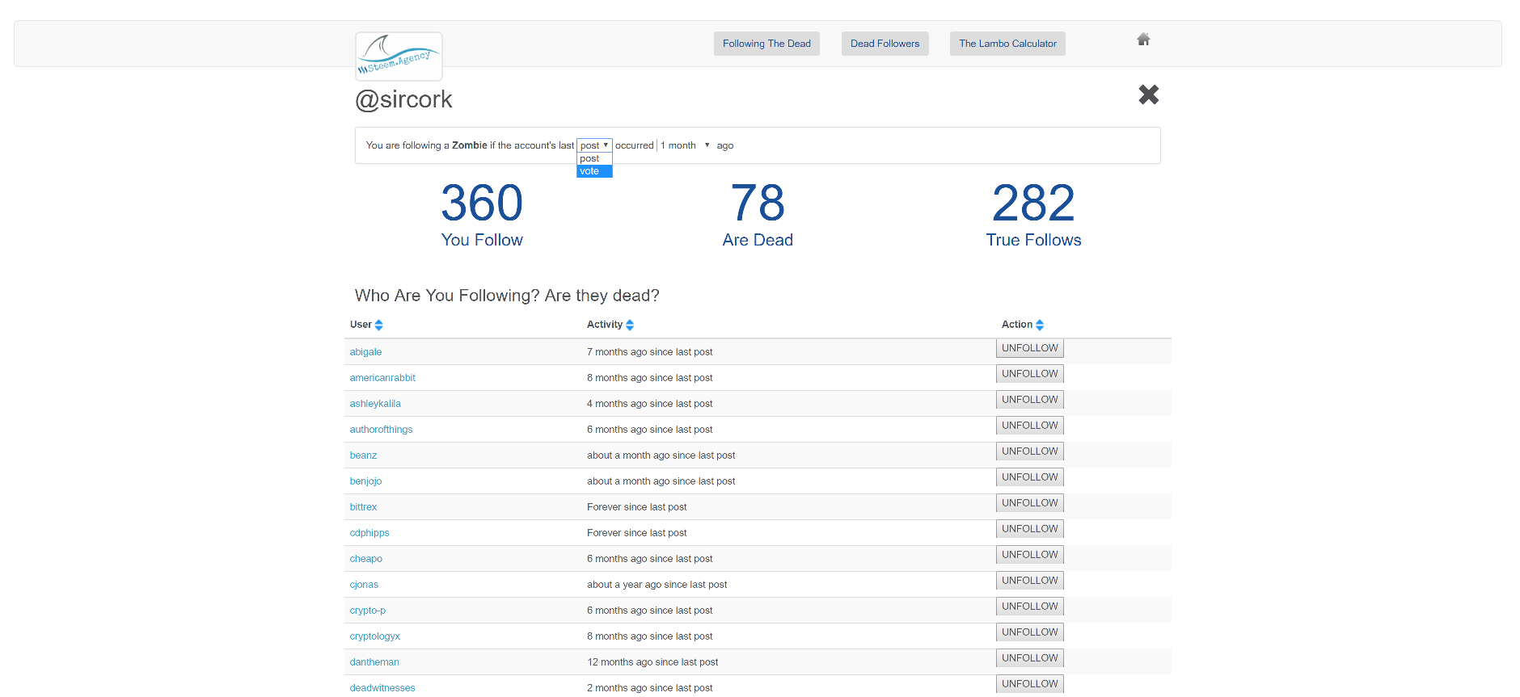Select the post option in the dropdown list
This screenshot has width=1520, height=697.
(594, 159)
